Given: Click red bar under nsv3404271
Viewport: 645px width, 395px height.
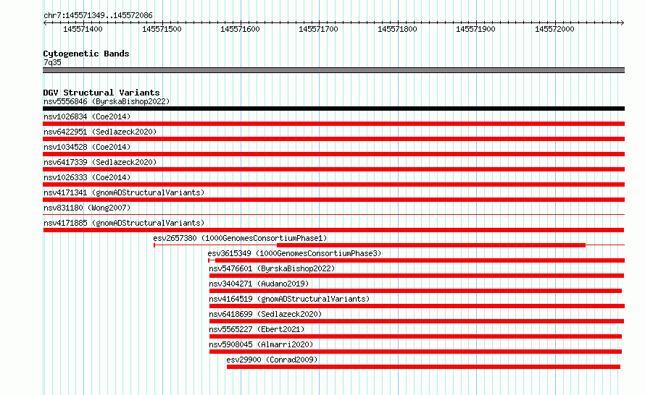Looking at the screenshot, I should (415, 291).
